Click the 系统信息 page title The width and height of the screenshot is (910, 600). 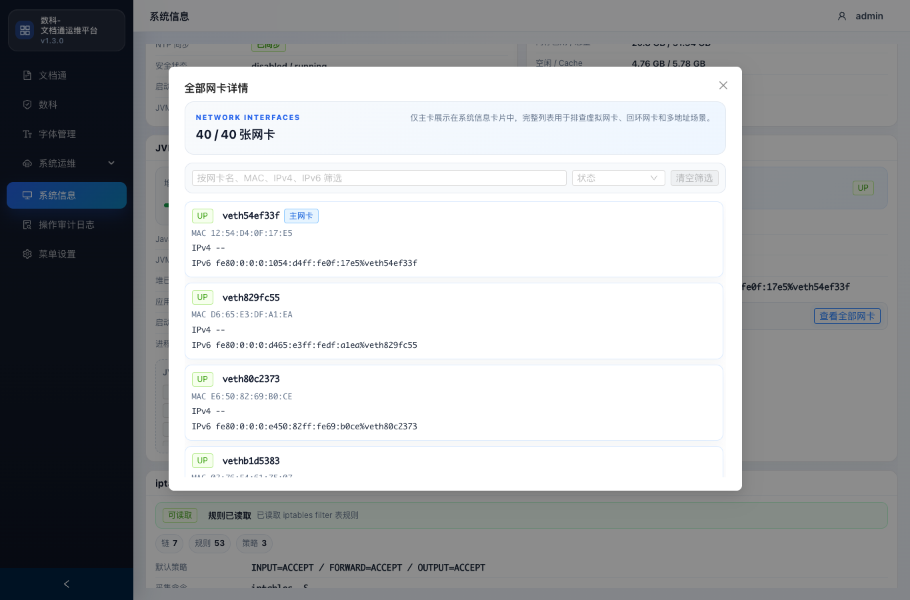coord(169,16)
